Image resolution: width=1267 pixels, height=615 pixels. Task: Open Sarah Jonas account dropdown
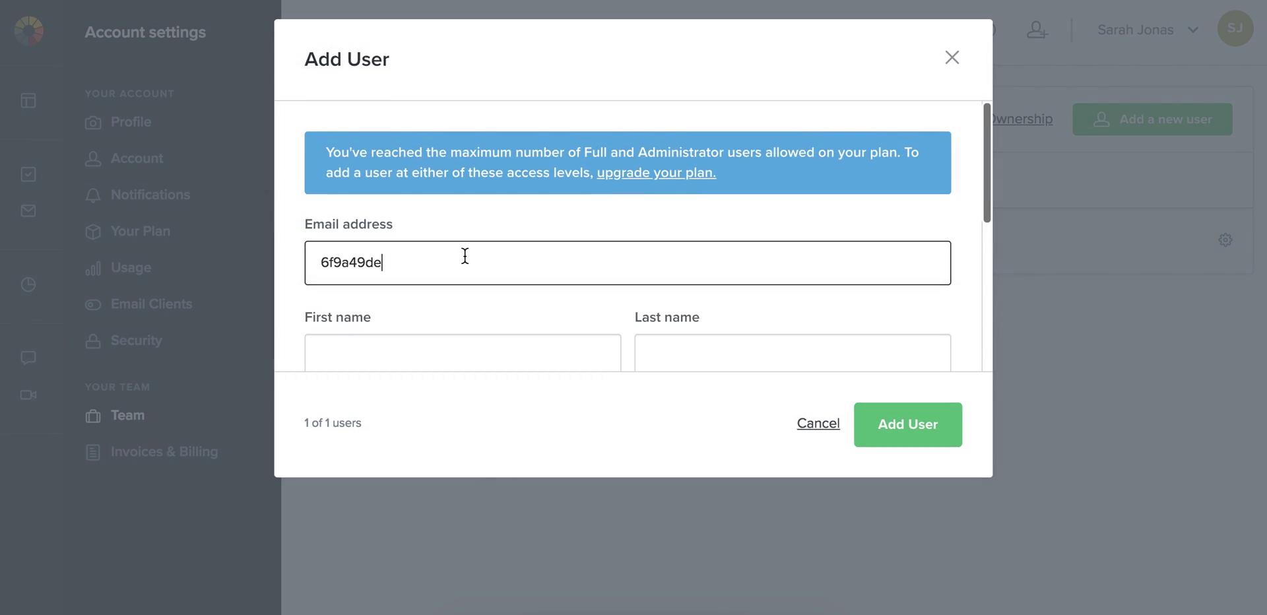tap(1147, 30)
